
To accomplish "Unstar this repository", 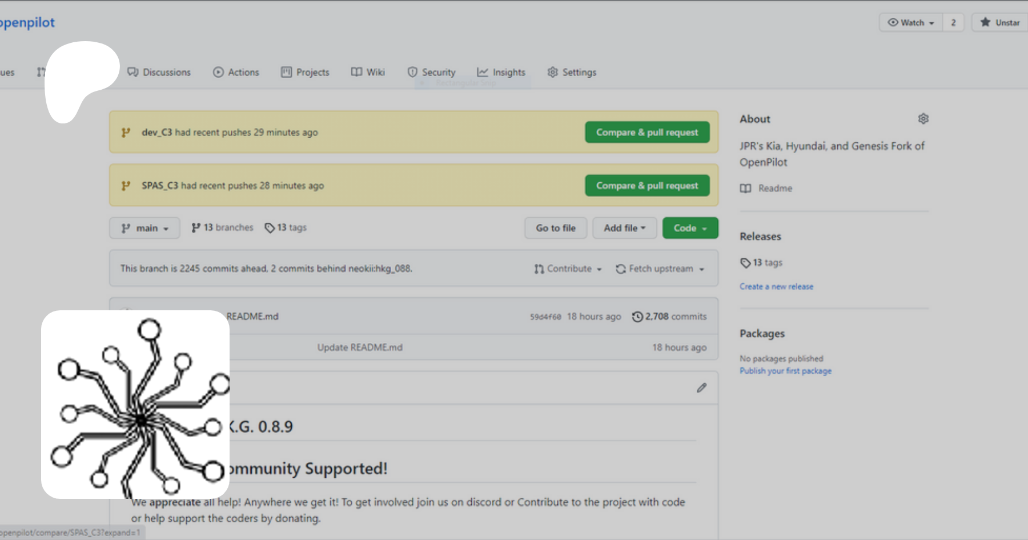I will [1001, 23].
